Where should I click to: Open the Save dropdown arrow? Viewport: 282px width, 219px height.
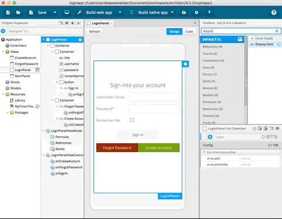coord(55,12)
